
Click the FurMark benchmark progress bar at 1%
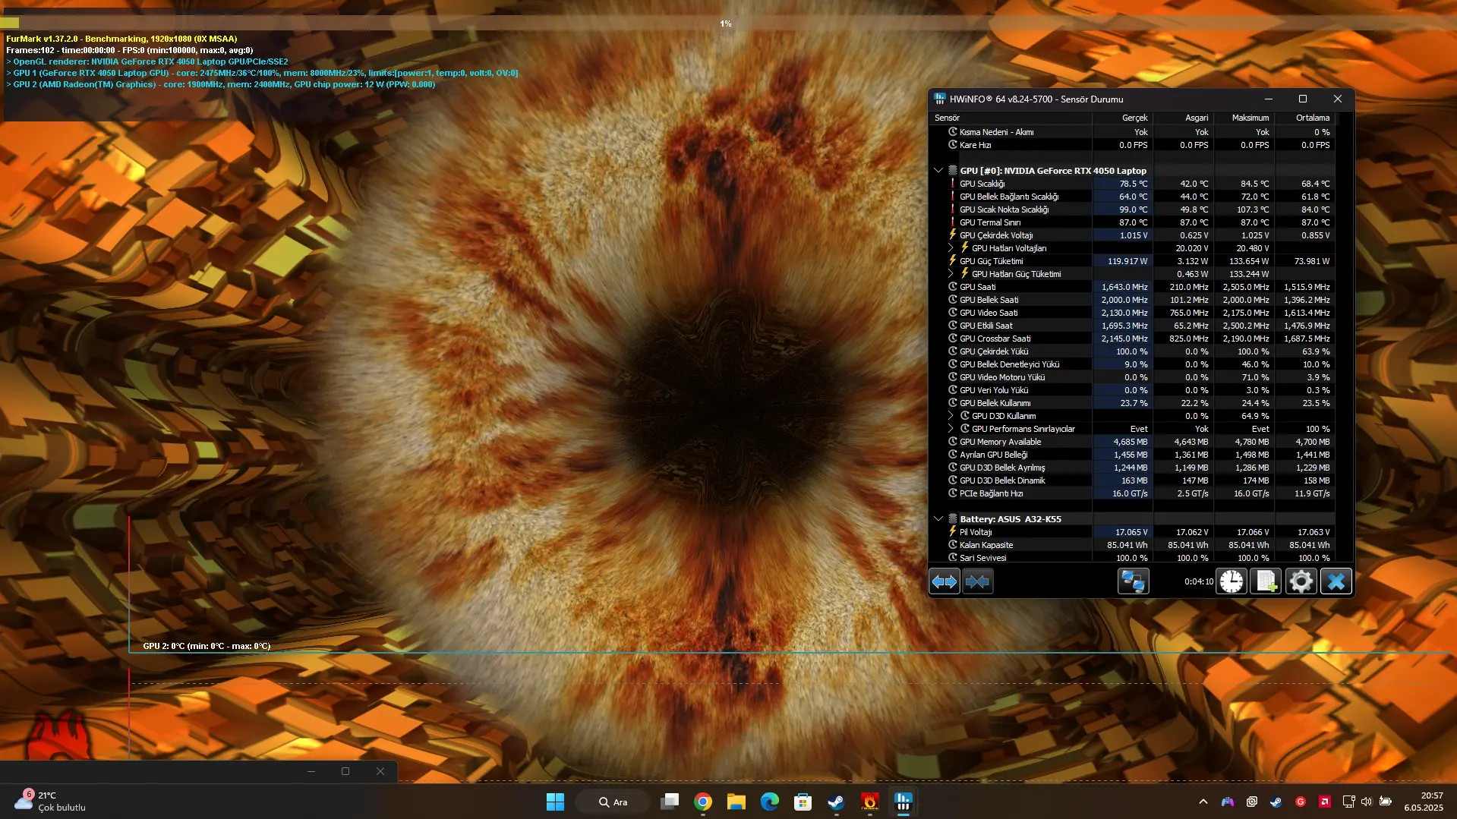click(728, 24)
